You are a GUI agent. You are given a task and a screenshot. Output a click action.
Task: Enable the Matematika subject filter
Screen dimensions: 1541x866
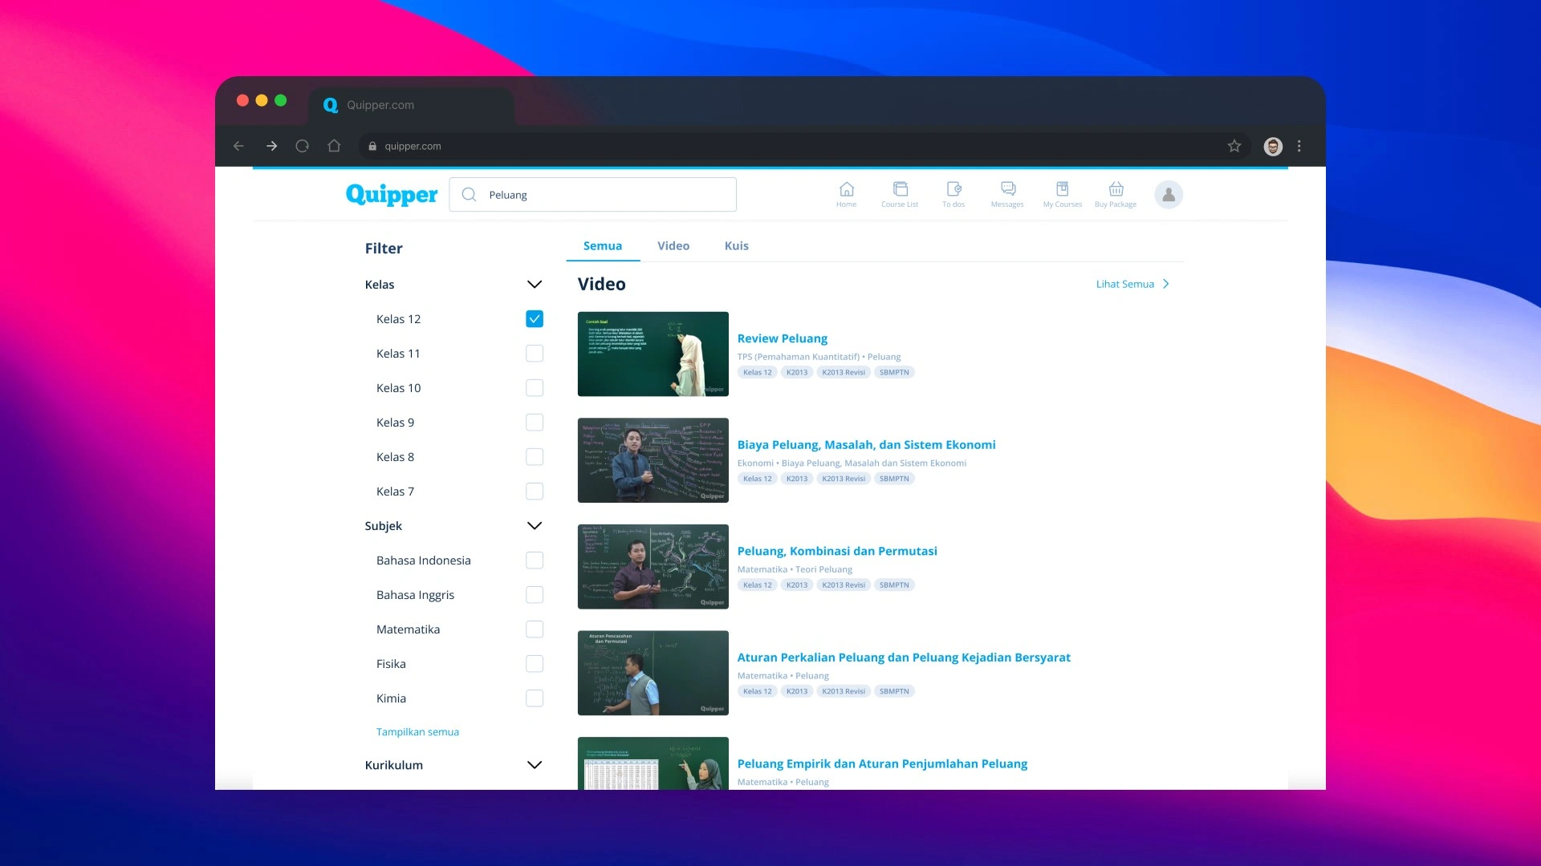pyautogui.click(x=534, y=629)
